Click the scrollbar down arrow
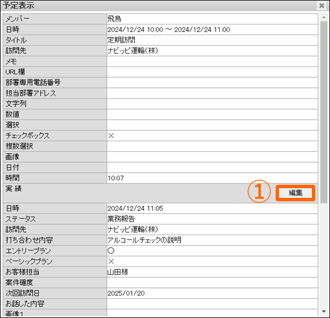 click(324, 311)
